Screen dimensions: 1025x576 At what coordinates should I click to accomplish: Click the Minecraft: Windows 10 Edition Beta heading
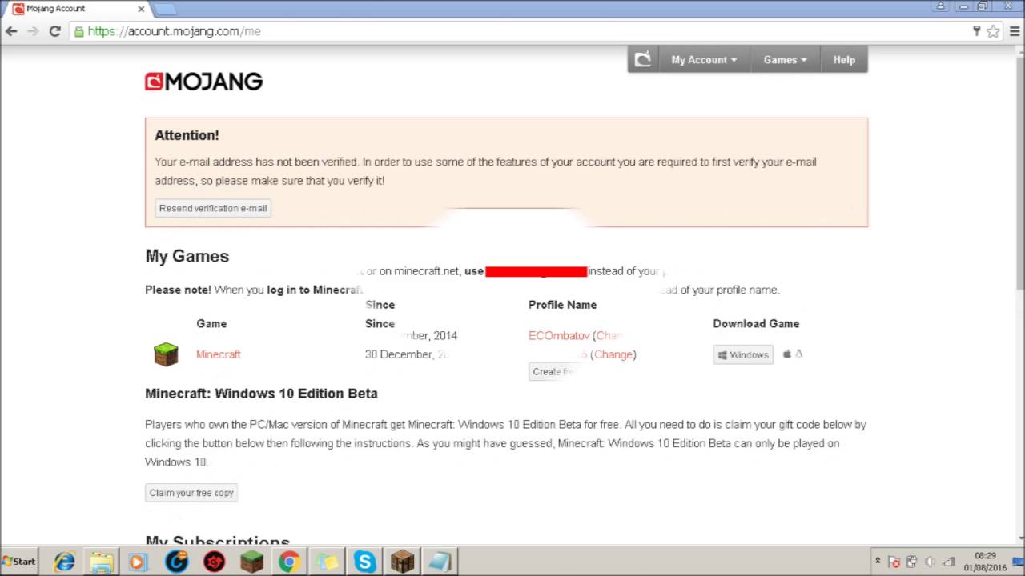tap(261, 394)
